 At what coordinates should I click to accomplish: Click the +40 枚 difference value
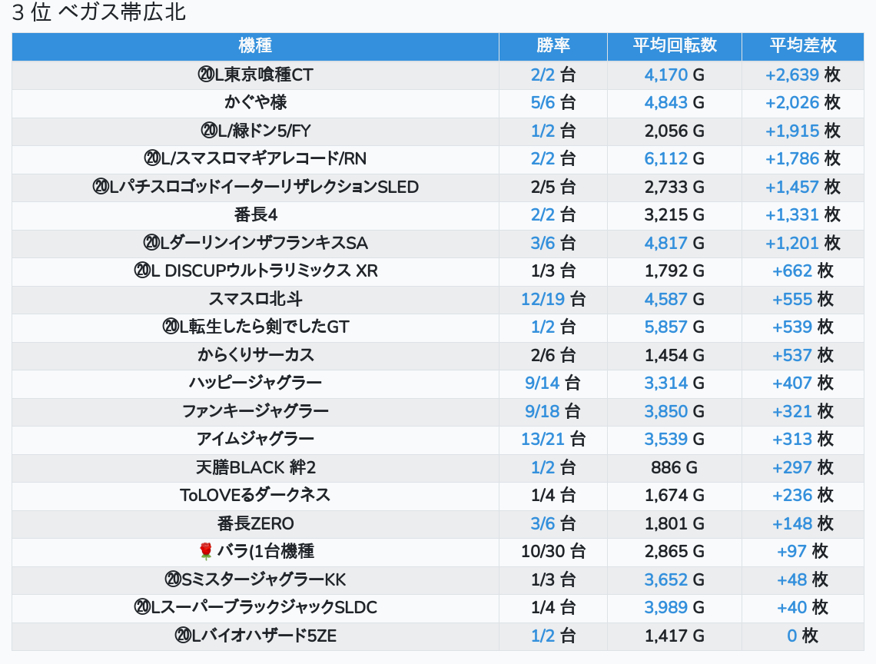803,608
